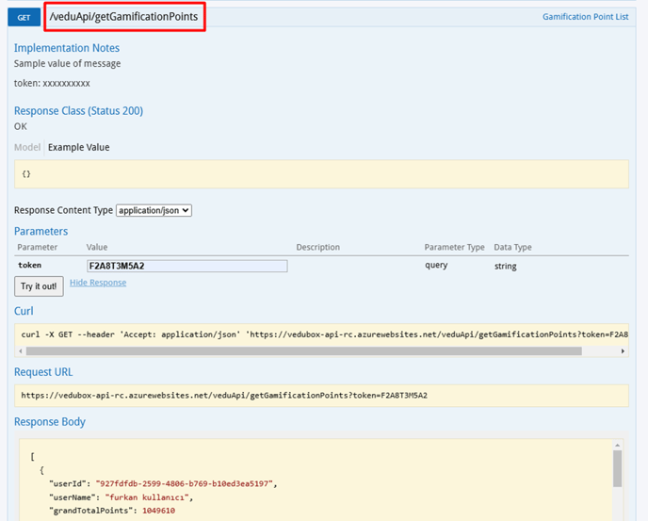The width and height of the screenshot is (648, 521).
Task: Switch to the Model tab
Action: pos(27,148)
